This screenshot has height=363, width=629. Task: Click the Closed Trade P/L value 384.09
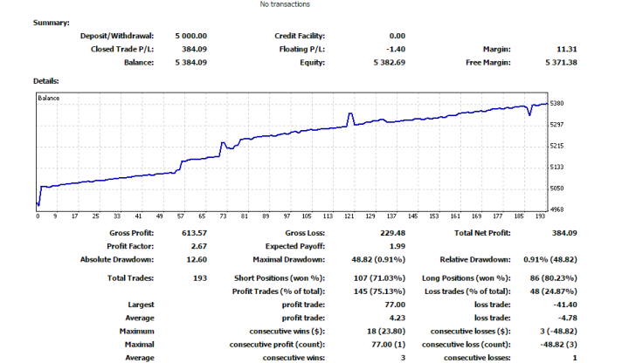point(194,49)
